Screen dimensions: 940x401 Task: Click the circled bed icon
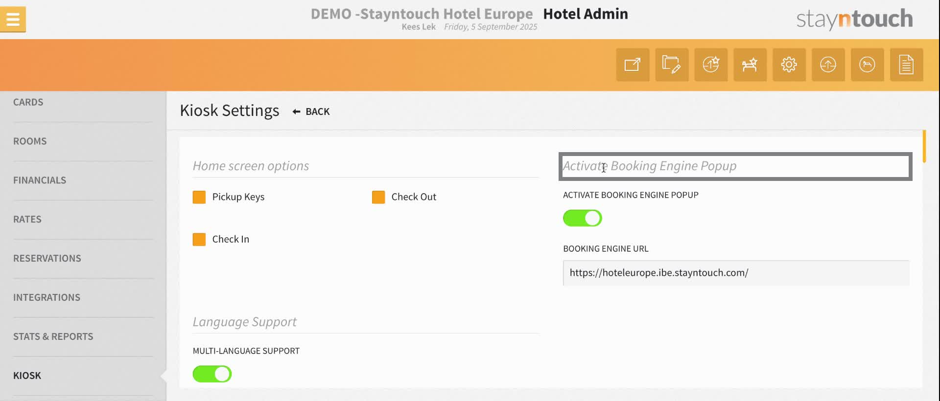[868, 65]
